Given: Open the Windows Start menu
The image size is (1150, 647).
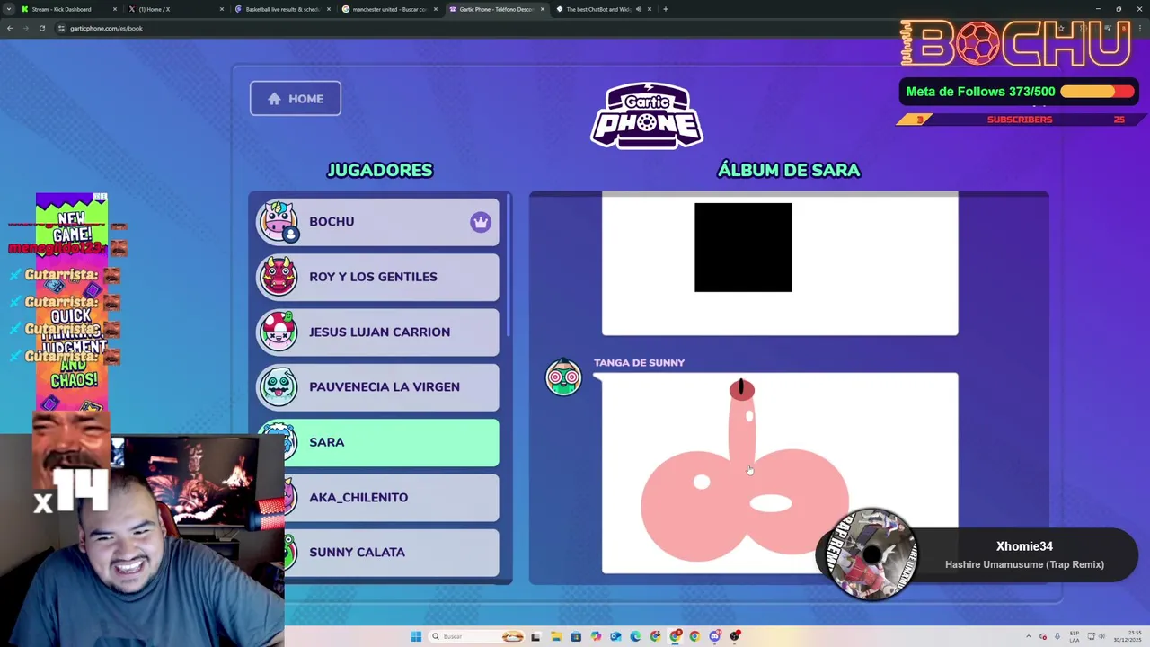Looking at the screenshot, I should 416,636.
